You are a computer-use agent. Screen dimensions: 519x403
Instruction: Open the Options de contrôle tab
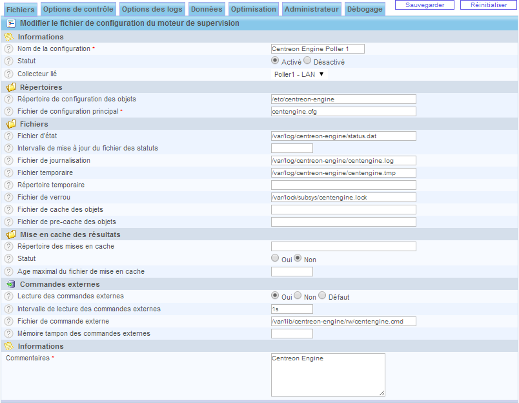[x=78, y=9]
